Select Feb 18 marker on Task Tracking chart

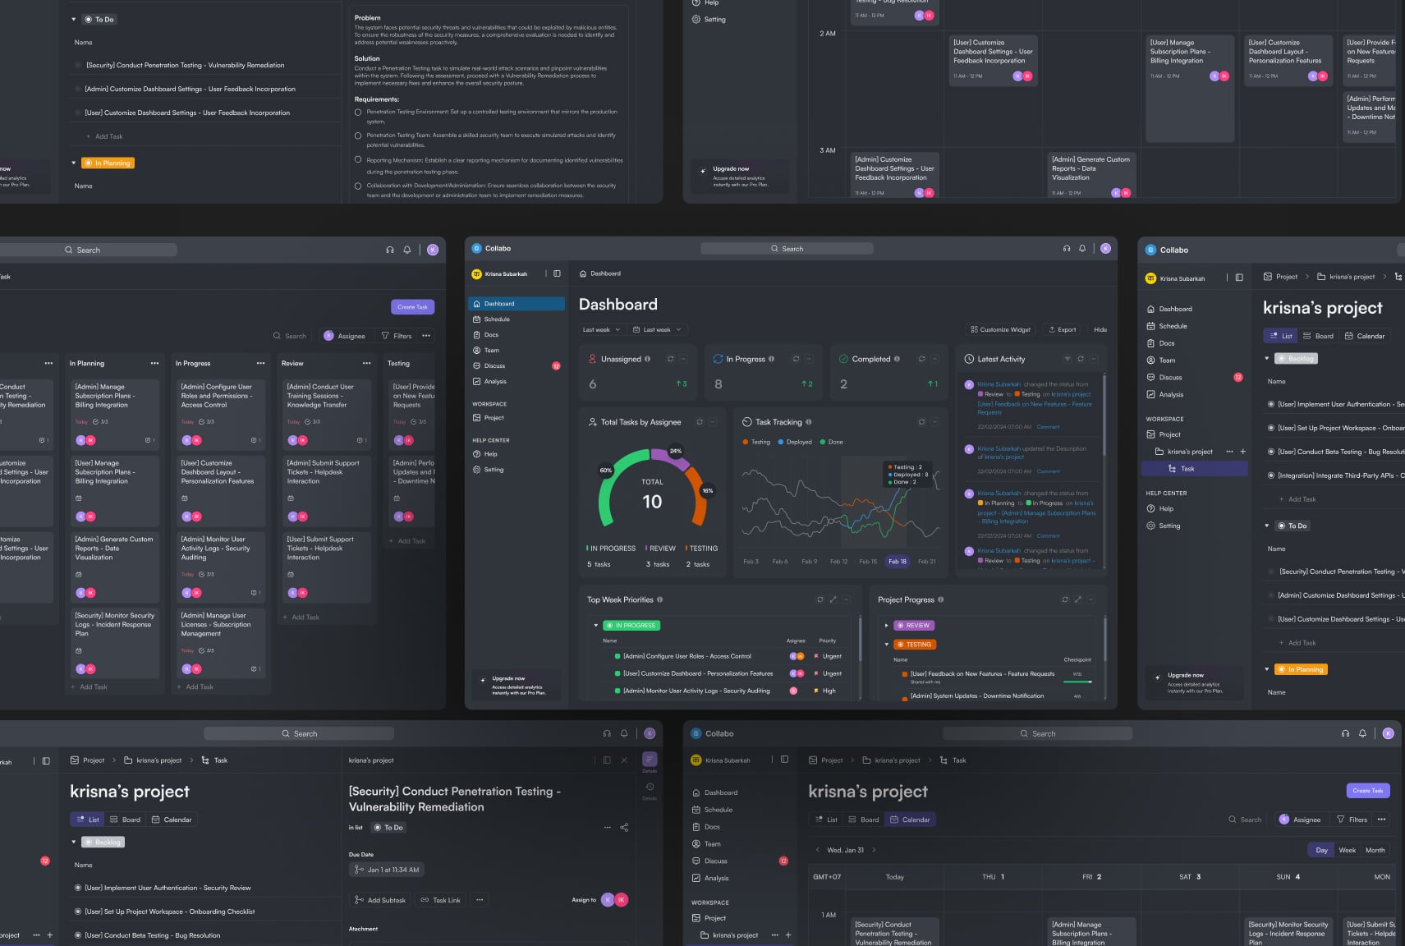tap(897, 562)
